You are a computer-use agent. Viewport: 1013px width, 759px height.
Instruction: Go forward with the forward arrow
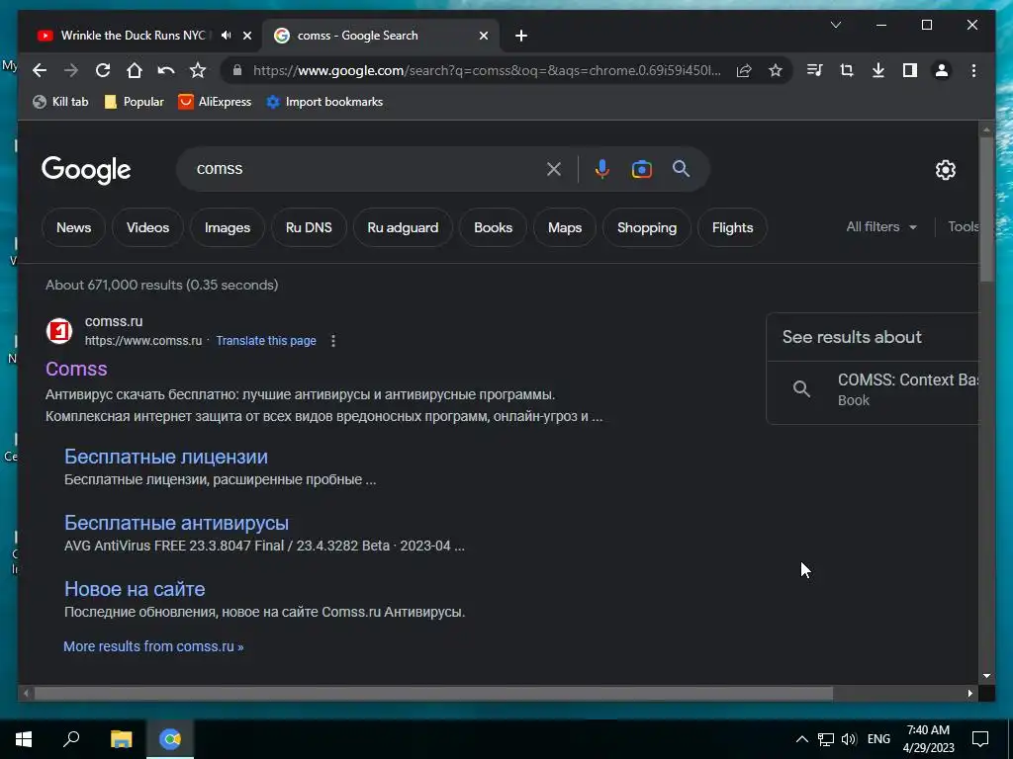(71, 70)
